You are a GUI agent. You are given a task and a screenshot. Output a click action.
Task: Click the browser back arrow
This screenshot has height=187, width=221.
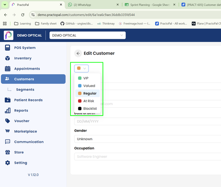click(6, 15)
